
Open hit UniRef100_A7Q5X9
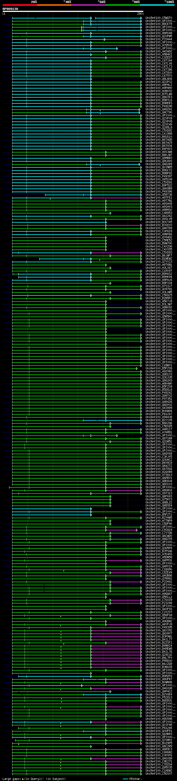[158, 45]
